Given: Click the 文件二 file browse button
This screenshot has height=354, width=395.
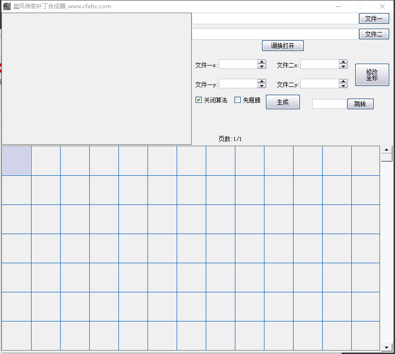Looking at the screenshot, I should pos(374,34).
